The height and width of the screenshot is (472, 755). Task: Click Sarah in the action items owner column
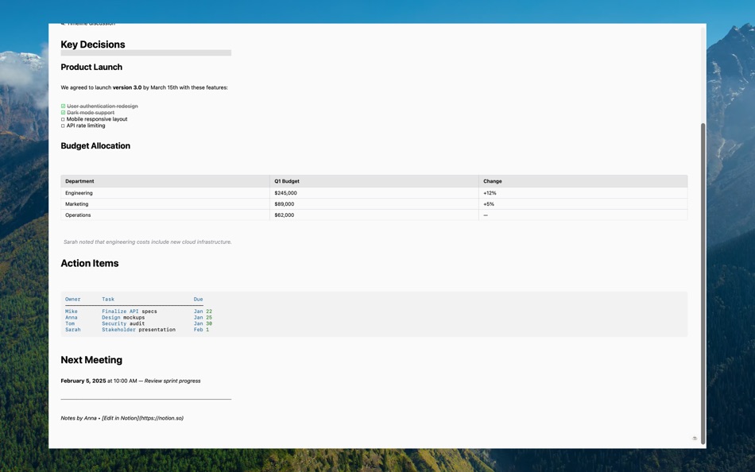coord(72,330)
